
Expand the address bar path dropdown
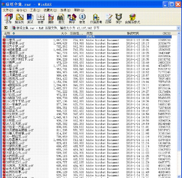[178, 28]
